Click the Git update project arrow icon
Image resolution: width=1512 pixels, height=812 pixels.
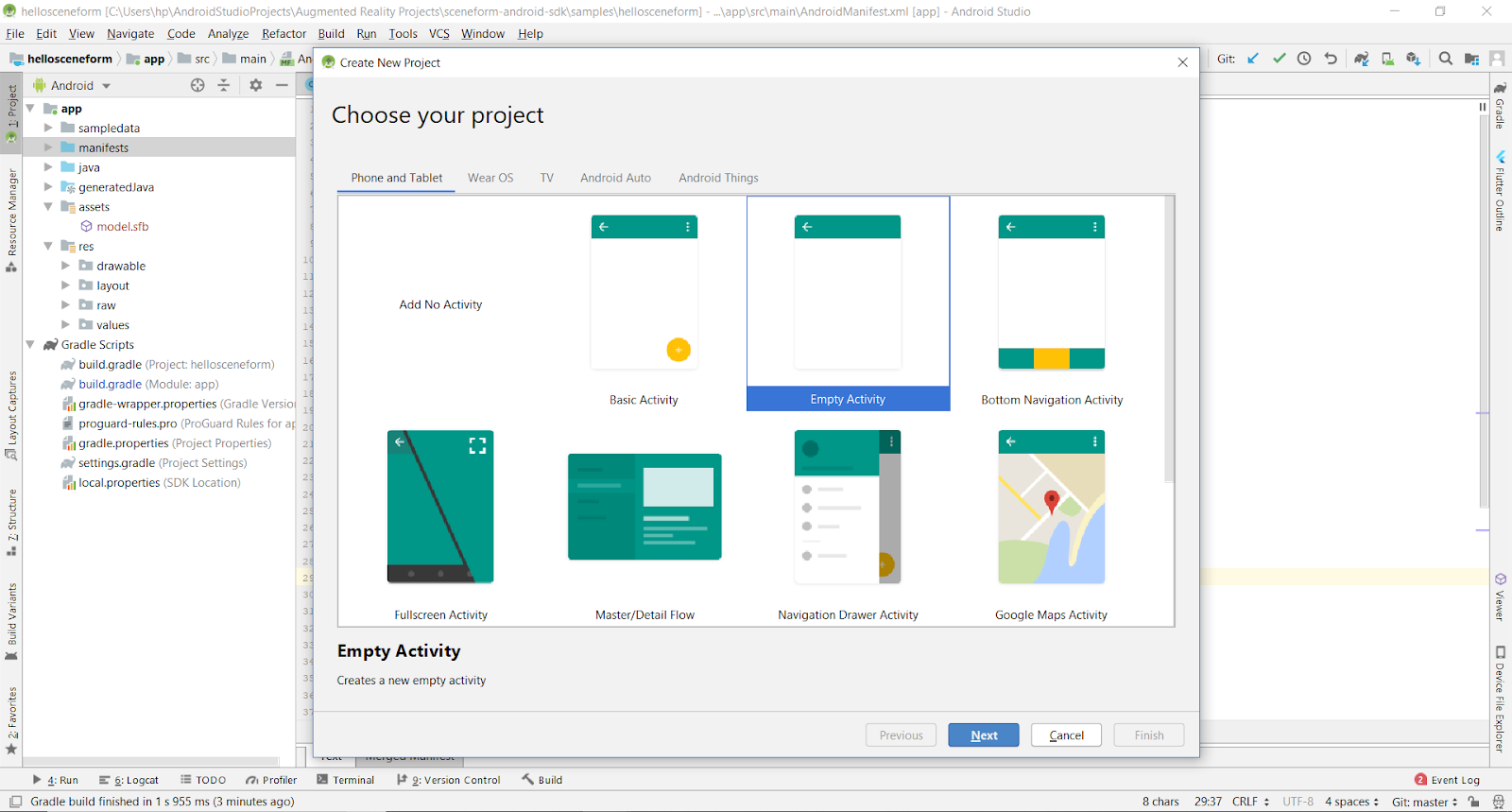coord(1253,59)
